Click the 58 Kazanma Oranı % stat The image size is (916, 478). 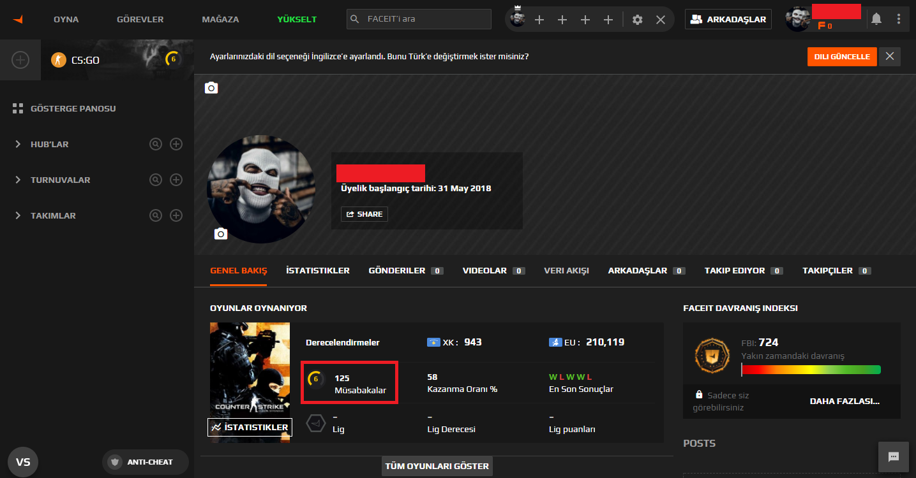click(462, 383)
